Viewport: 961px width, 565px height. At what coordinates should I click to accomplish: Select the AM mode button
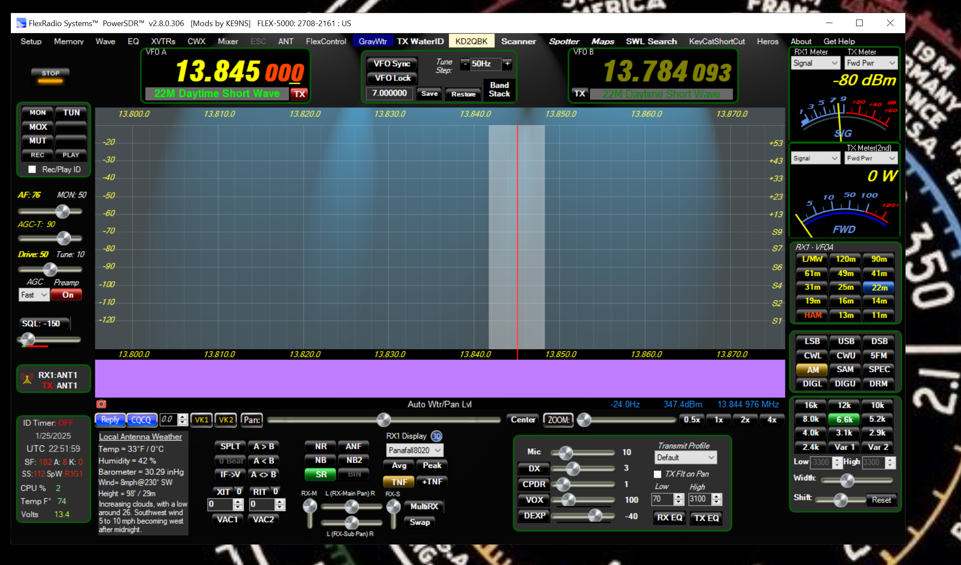point(812,370)
